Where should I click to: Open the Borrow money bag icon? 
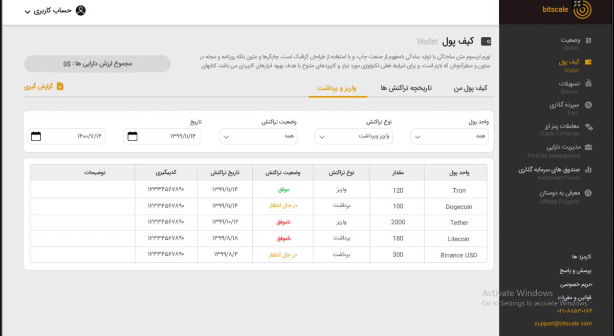pos(588,83)
